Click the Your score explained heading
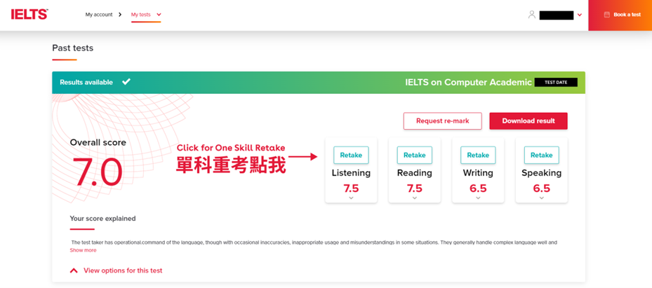Screen dimensions: 652x288 (102, 219)
